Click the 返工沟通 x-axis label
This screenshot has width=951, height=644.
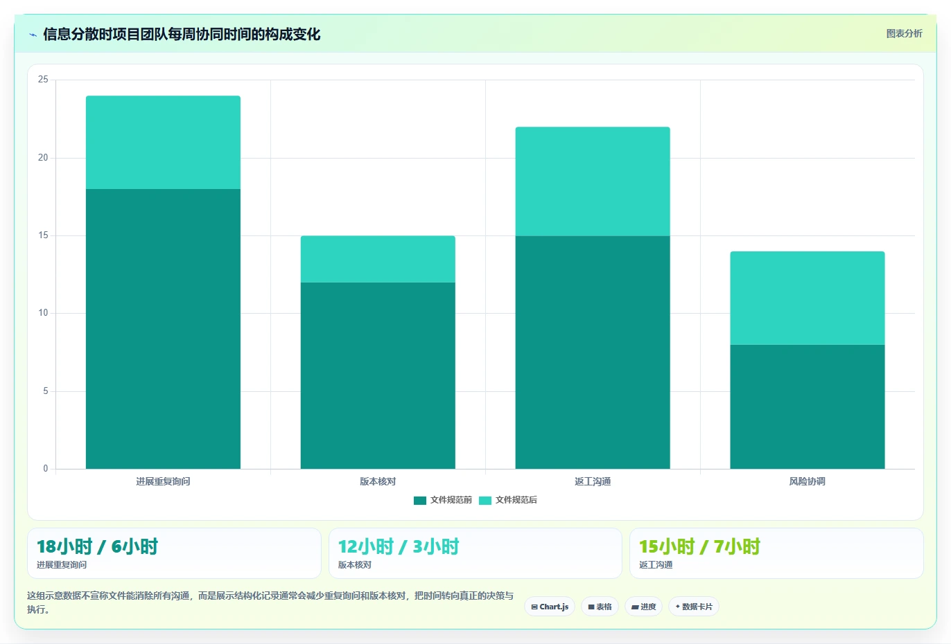[593, 481]
